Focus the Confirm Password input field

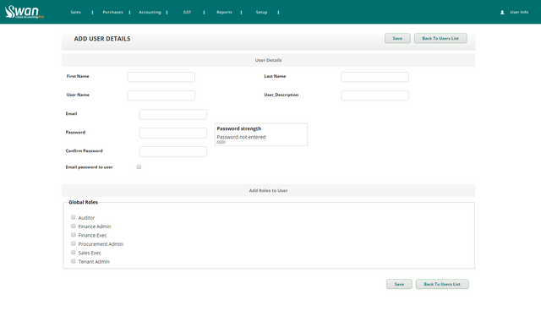coord(172,152)
